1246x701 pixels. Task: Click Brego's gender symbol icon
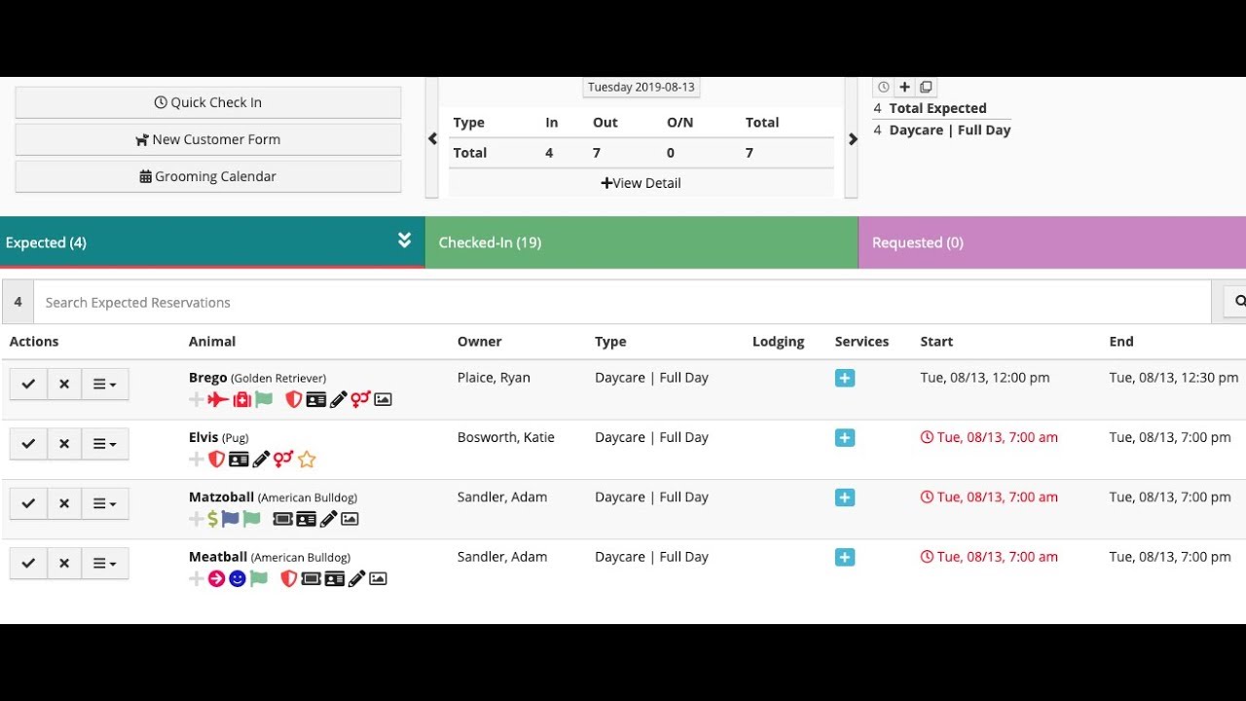click(361, 399)
